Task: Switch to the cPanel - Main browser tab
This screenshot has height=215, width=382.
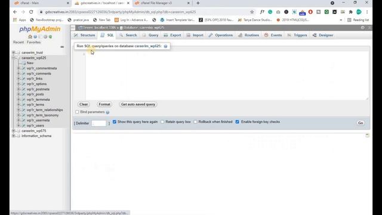Action: [41, 3]
